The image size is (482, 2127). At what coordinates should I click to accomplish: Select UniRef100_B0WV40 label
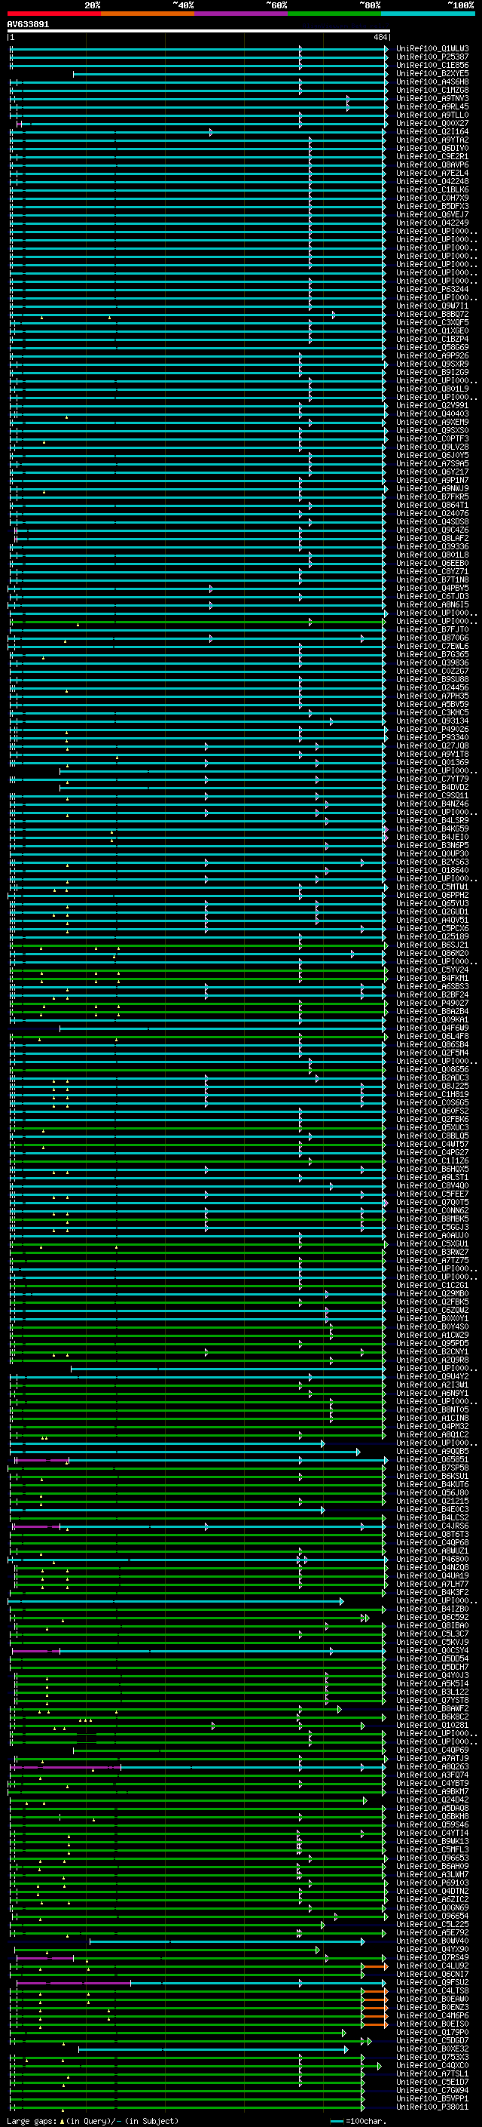click(432, 1941)
